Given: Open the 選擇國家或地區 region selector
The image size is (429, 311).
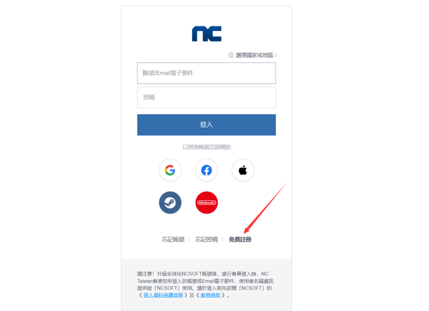Looking at the screenshot, I should (x=254, y=55).
